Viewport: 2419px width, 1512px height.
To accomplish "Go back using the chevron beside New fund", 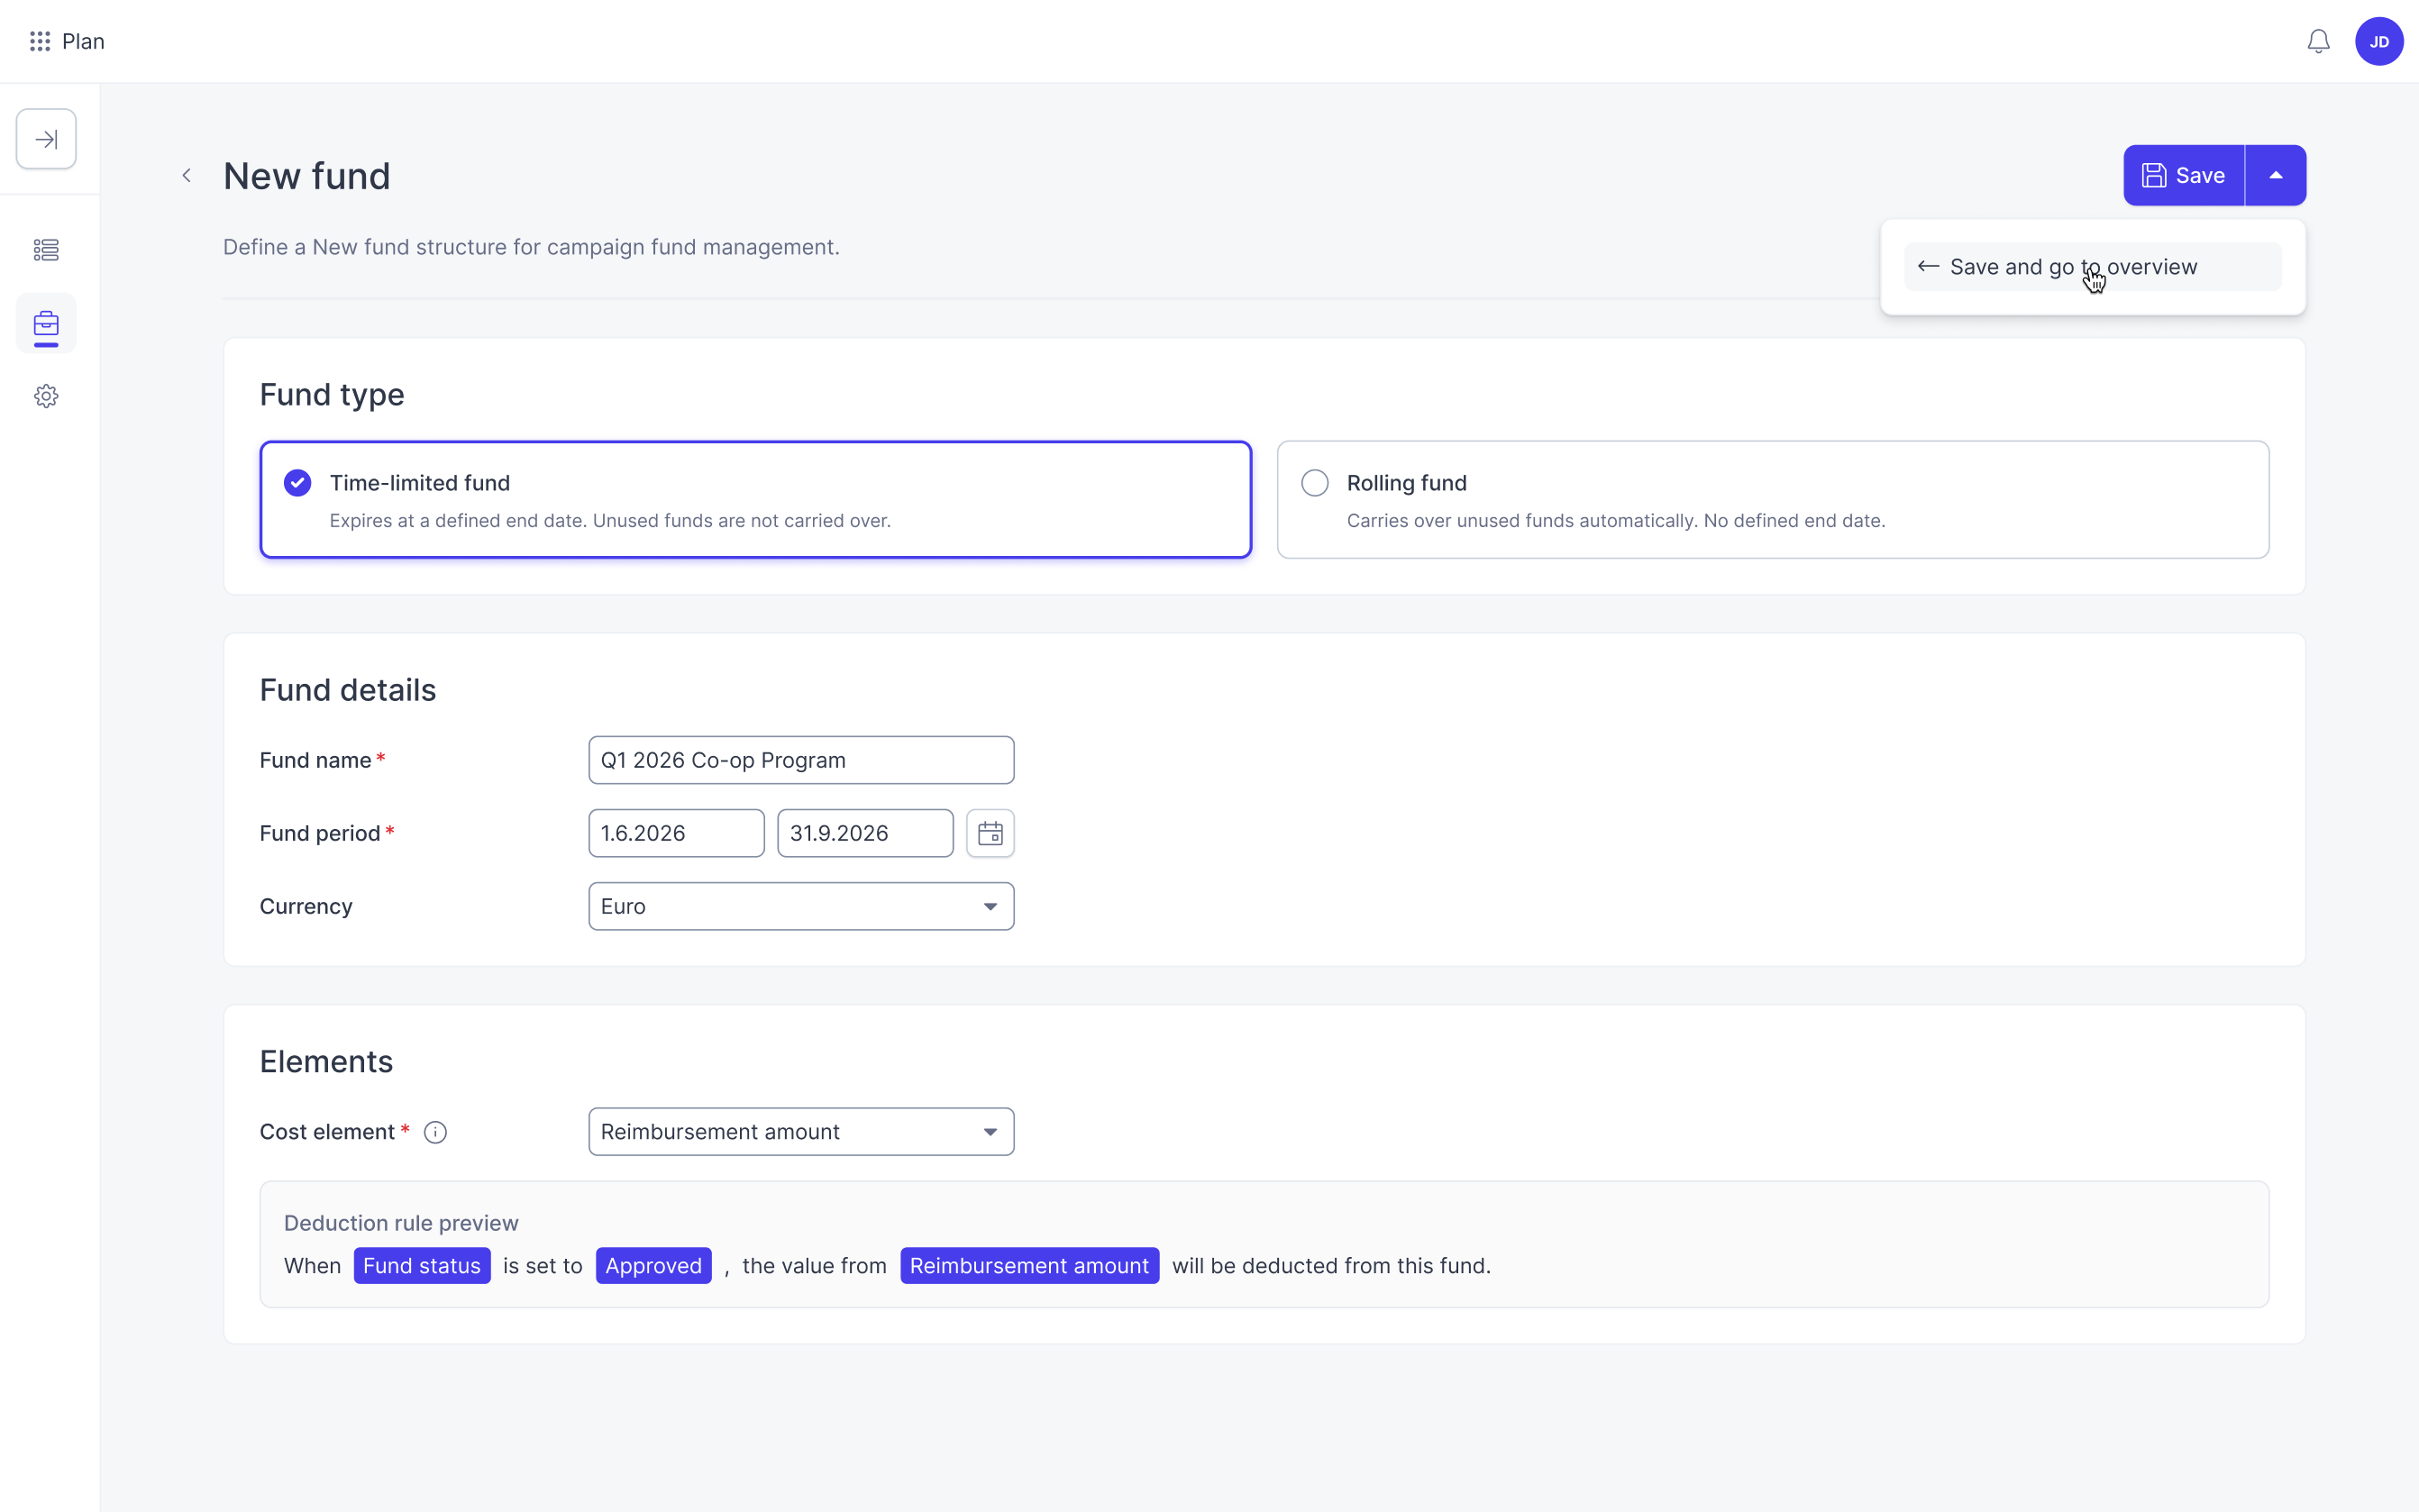I will click(x=186, y=175).
